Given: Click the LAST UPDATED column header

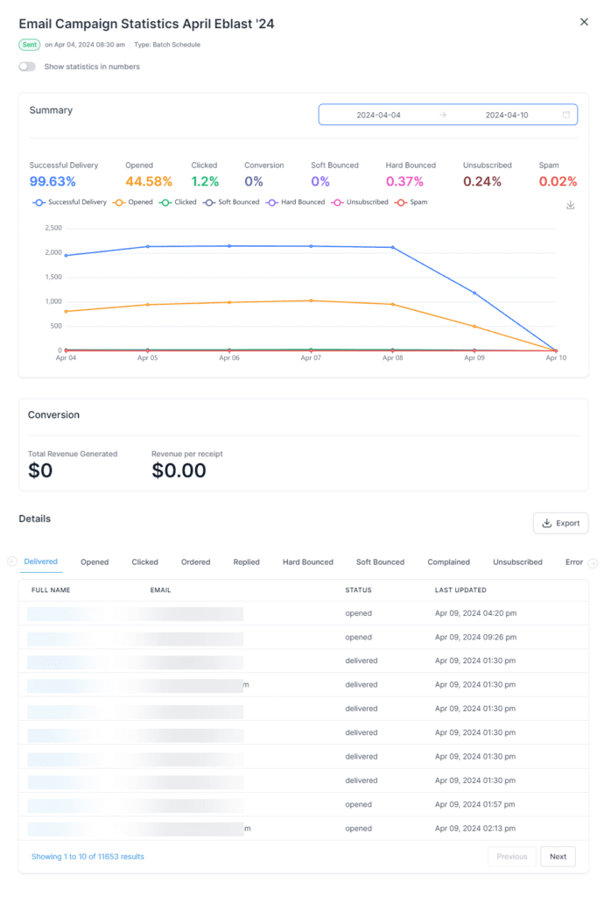Looking at the screenshot, I should pyautogui.click(x=460, y=590).
